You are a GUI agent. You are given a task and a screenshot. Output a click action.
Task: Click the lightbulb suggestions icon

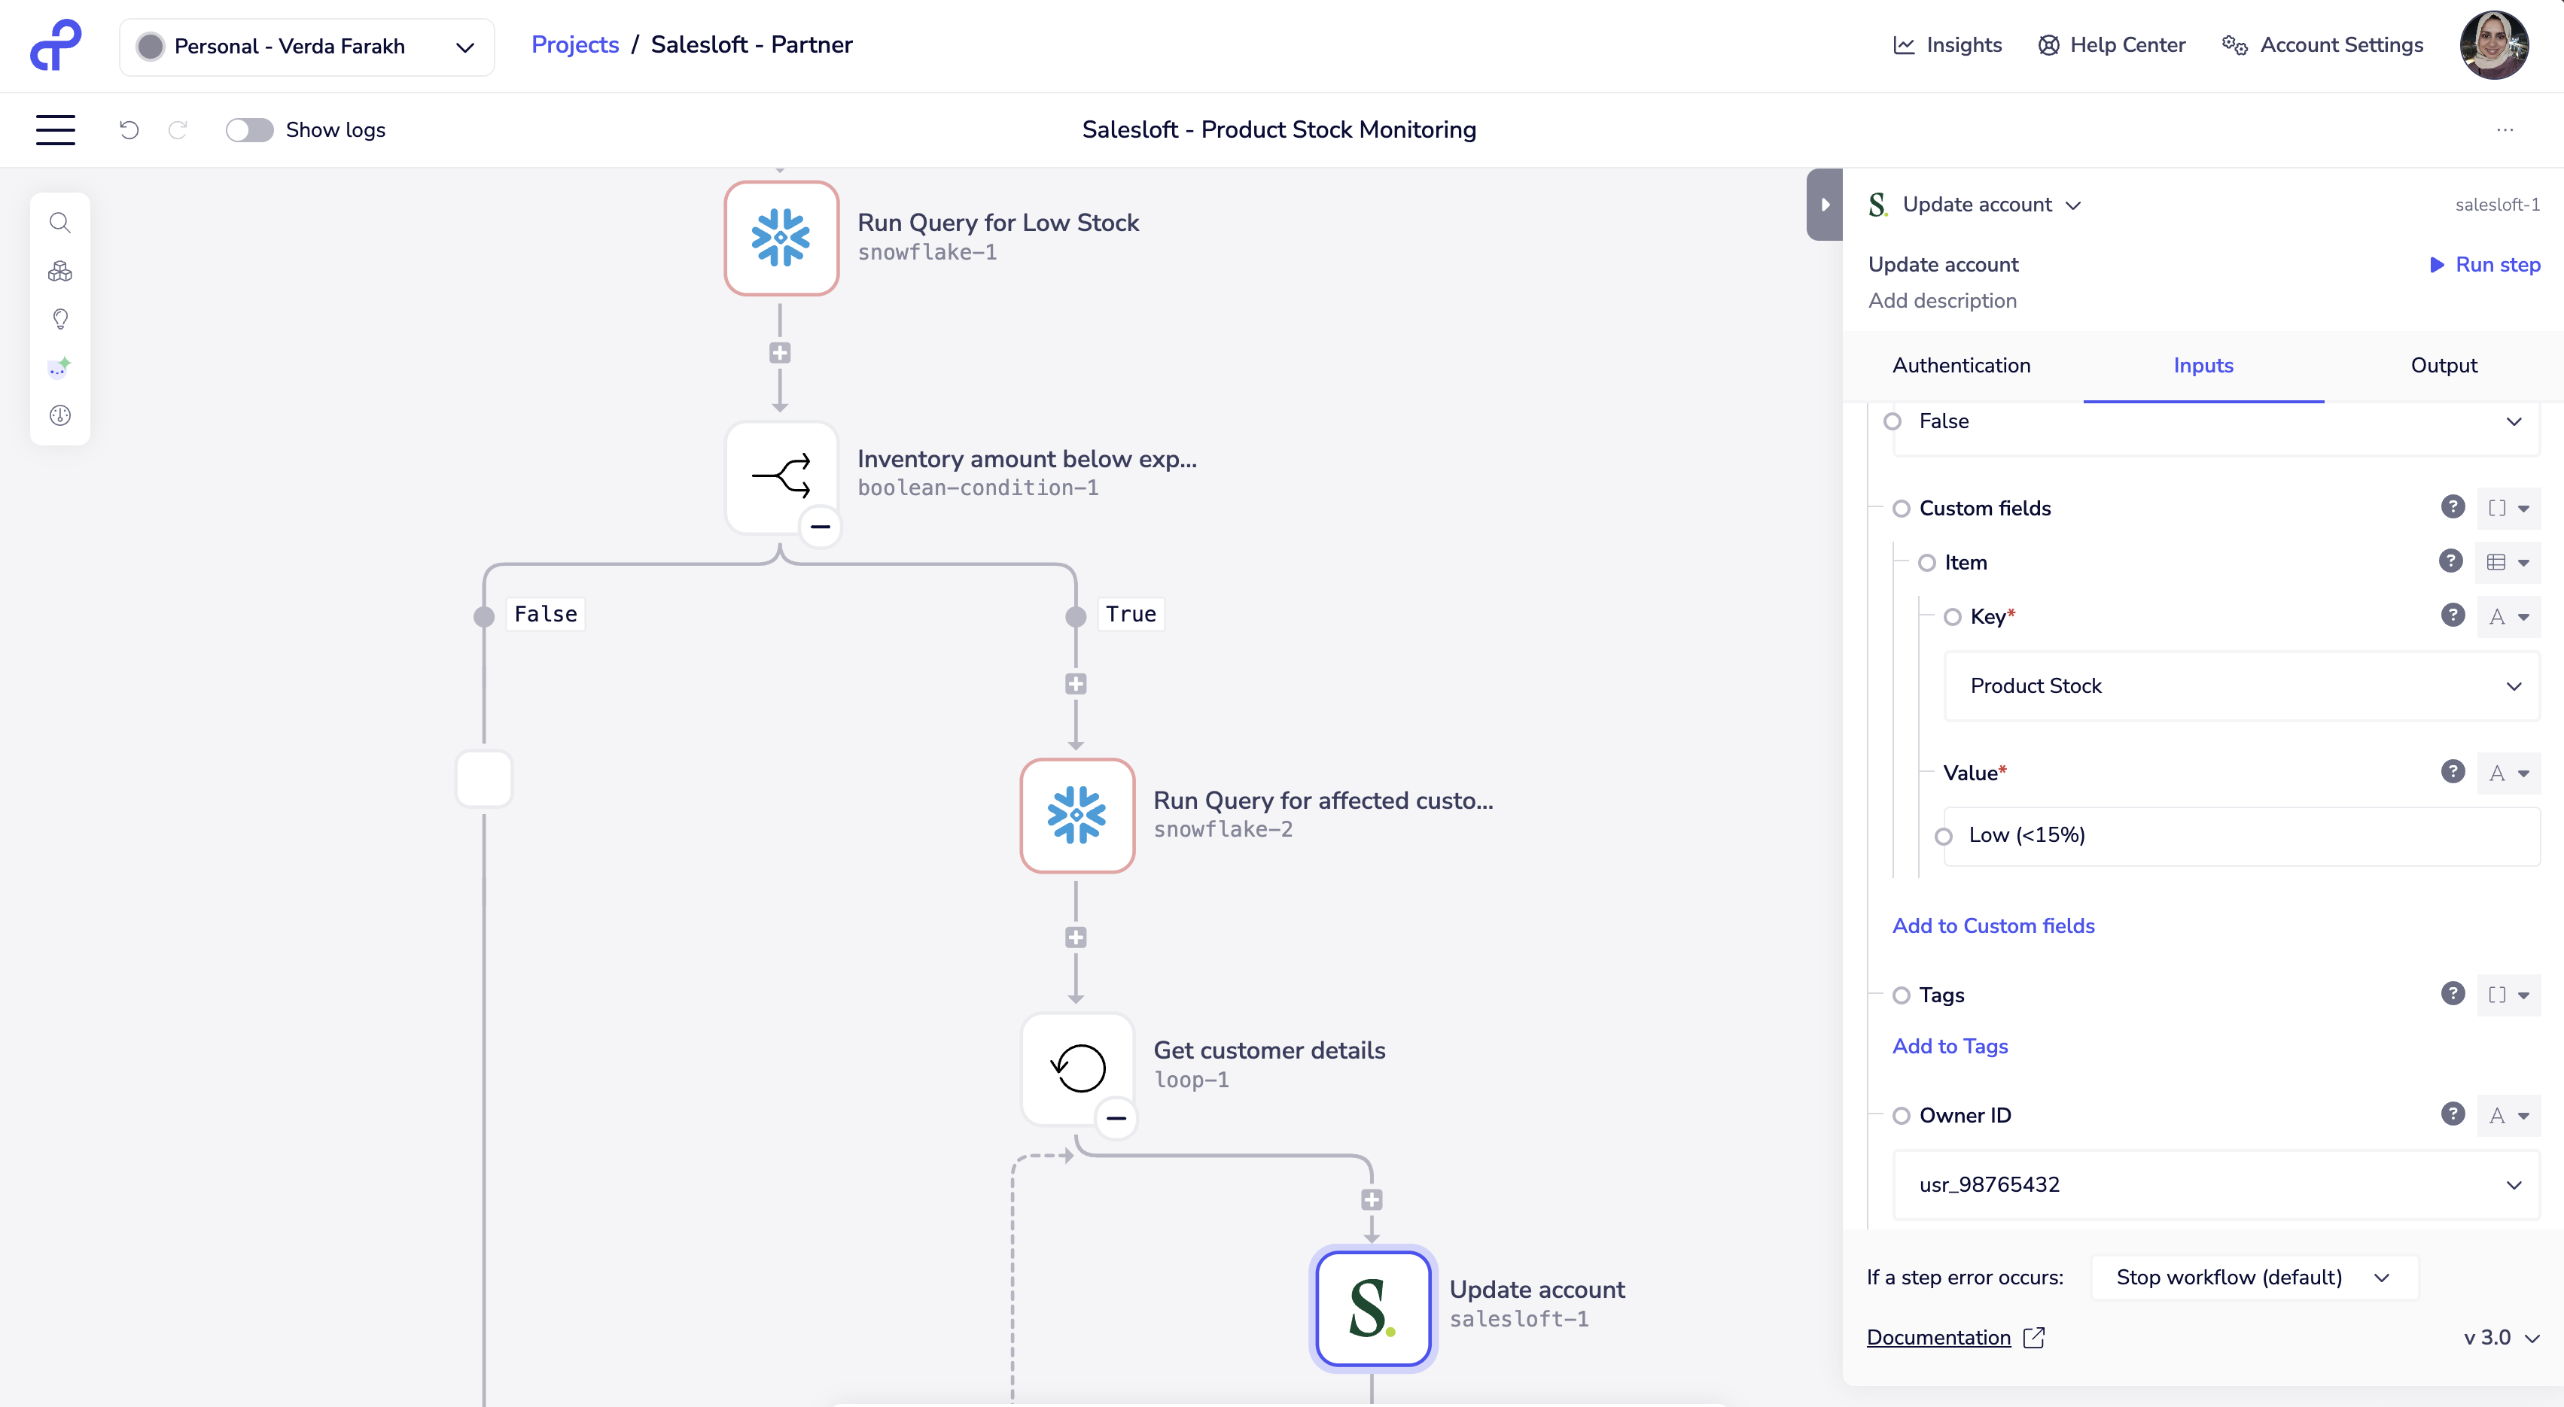click(x=59, y=320)
